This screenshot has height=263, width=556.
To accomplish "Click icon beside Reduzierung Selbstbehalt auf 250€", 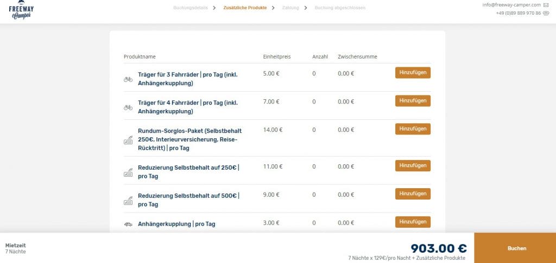I will coord(128,172).
